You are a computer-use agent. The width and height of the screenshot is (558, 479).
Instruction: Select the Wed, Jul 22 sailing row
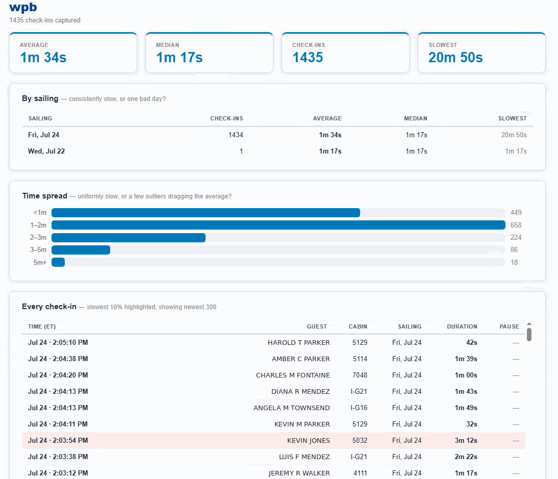pos(277,151)
